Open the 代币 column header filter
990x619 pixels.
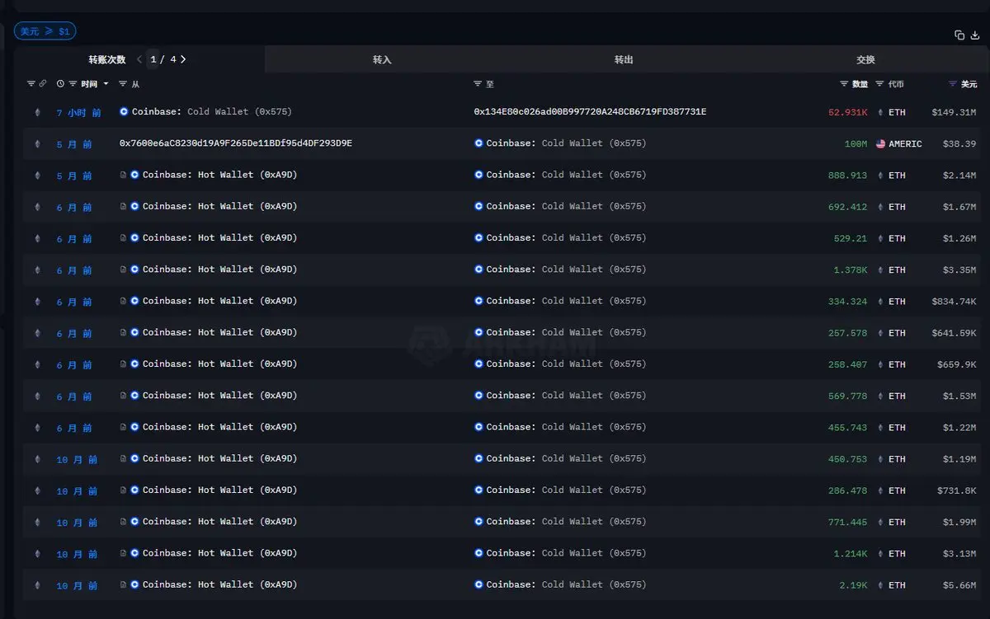[x=895, y=84]
